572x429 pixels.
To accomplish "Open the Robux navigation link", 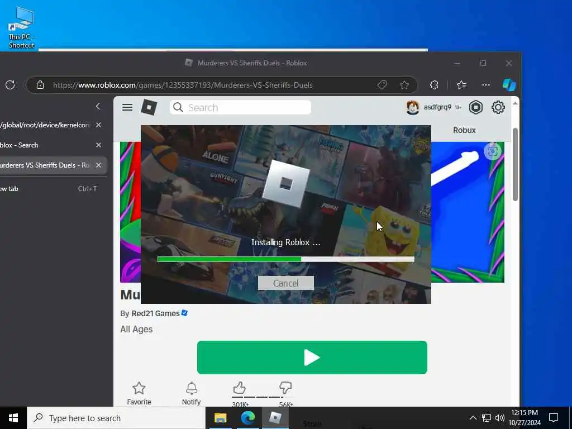I will pyautogui.click(x=464, y=130).
